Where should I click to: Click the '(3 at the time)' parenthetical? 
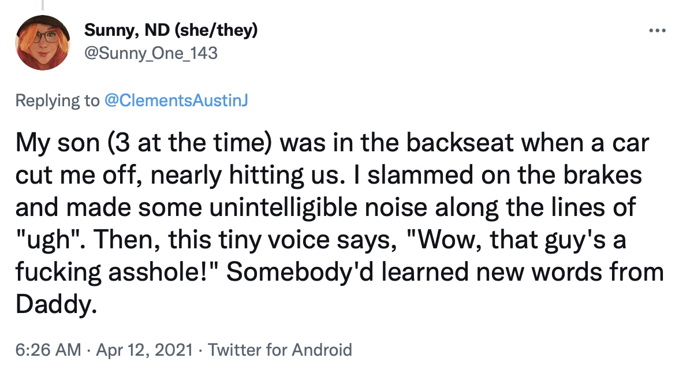click(x=189, y=143)
